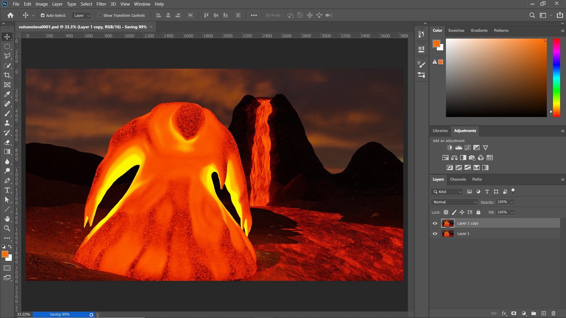Image resolution: width=566 pixels, height=318 pixels.
Task: Open the Adjustments panel flyout menu
Action: [x=562, y=131]
